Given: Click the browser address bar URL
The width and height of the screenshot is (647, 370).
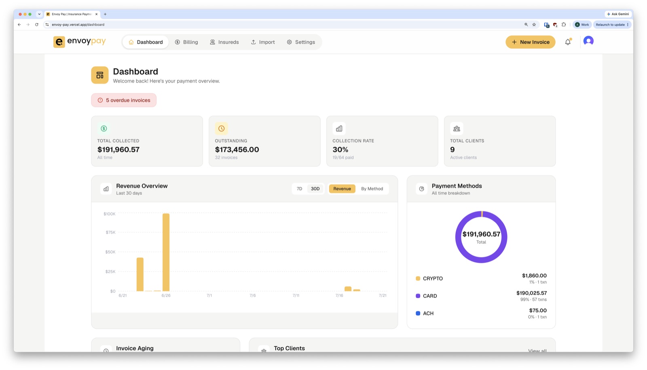Looking at the screenshot, I should [78, 25].
